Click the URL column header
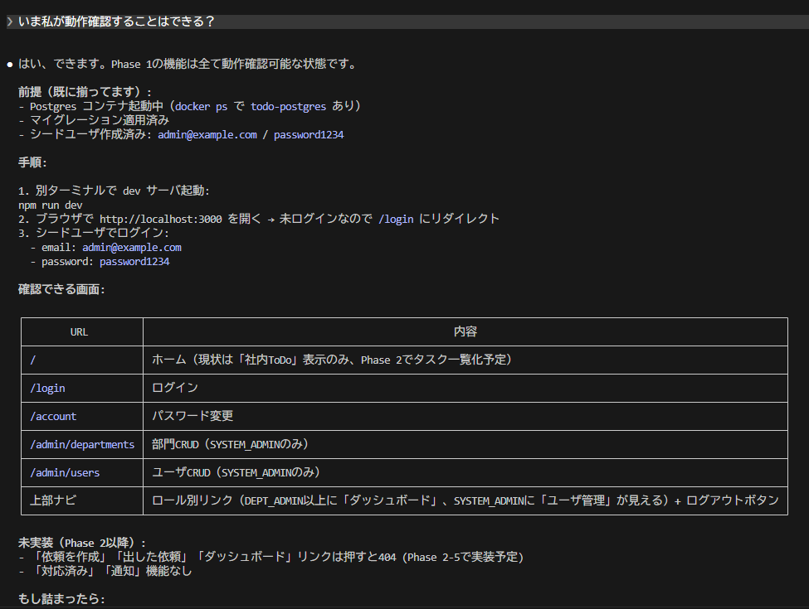The image size is (809, 609). 82,331
